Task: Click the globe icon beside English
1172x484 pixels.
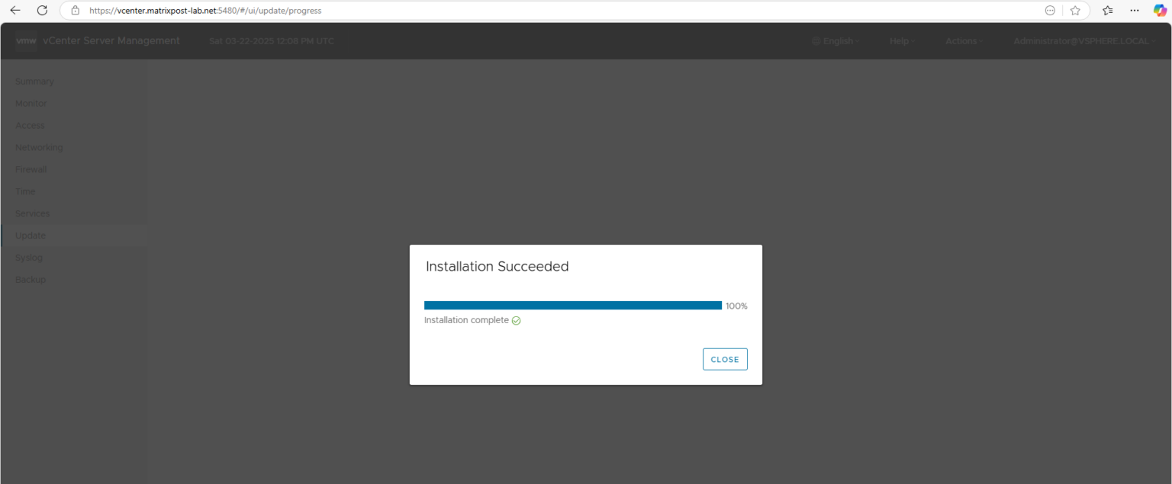Action: (x=816, y=41)
